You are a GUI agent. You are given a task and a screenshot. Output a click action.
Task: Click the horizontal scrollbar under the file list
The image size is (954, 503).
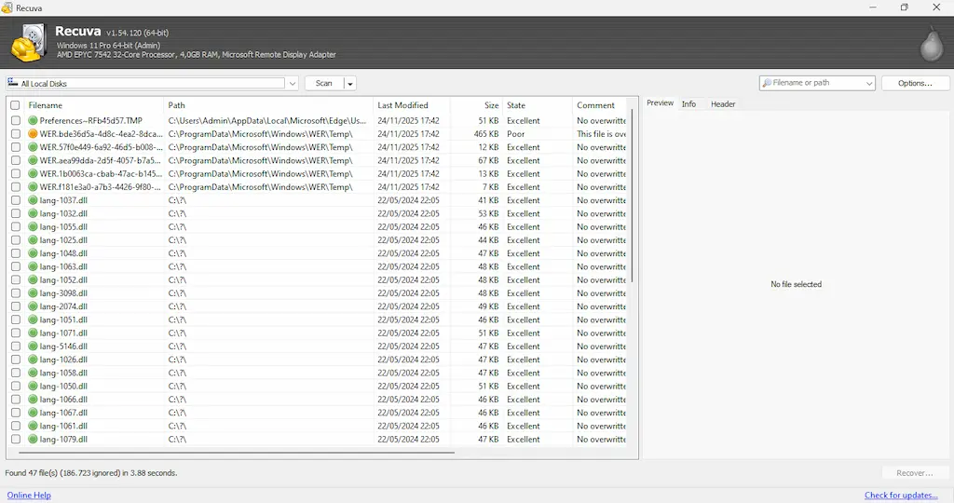236,453
